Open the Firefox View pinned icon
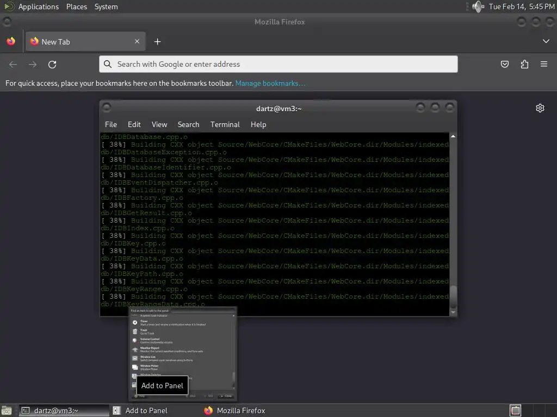Screen dimensions: 557x417 [x=11, y=41]
